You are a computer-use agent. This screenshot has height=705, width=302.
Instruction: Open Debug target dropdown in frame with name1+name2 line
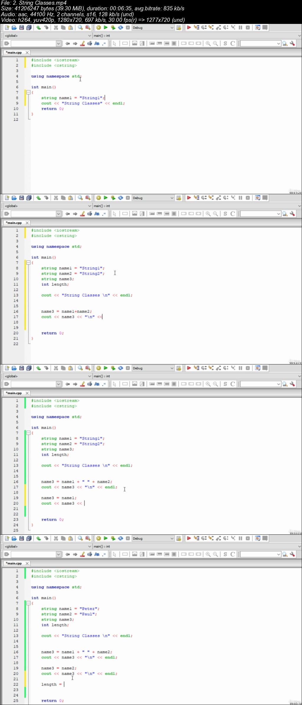pyautogui.click(x=153, y=198)
